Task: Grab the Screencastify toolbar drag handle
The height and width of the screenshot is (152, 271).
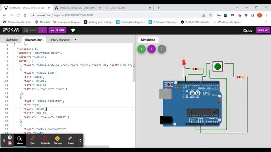Action: point(4,141)
